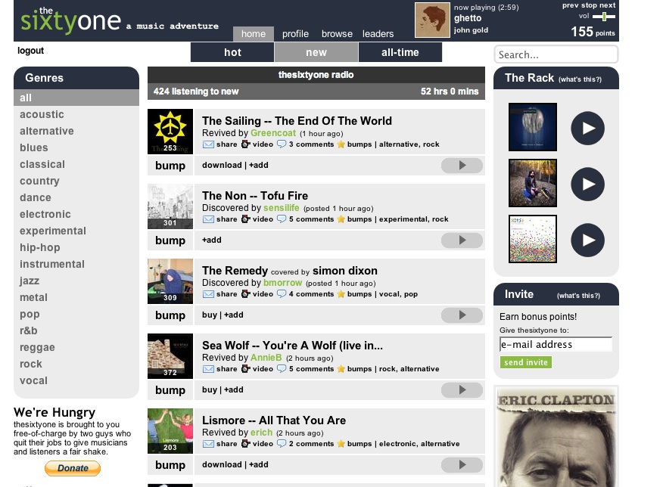Switch to the all-time tab
663x487 pixels.
400,52
